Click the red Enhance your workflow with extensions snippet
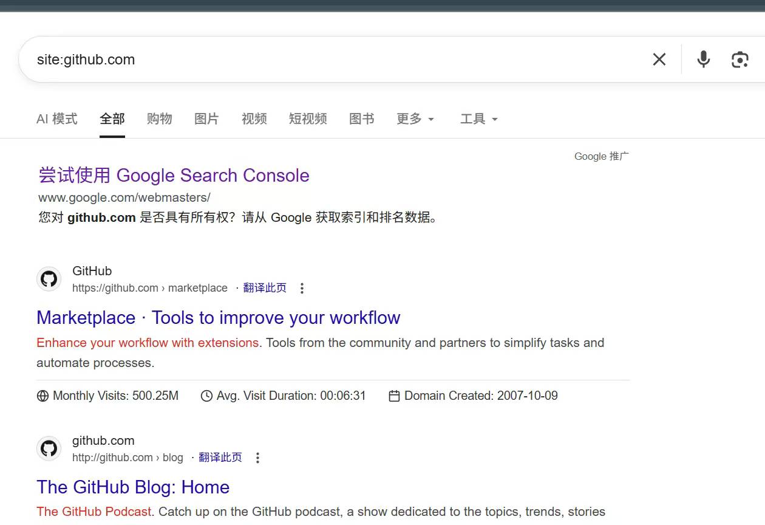The width and height of the screenshot is (765, 525). pos(148,343)
